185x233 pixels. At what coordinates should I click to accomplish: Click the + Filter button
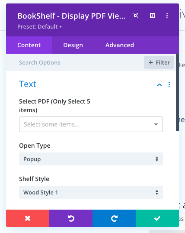coord(159,62)
